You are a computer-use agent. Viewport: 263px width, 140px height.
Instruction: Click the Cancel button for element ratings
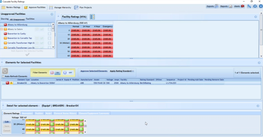[x=7, y=131]
